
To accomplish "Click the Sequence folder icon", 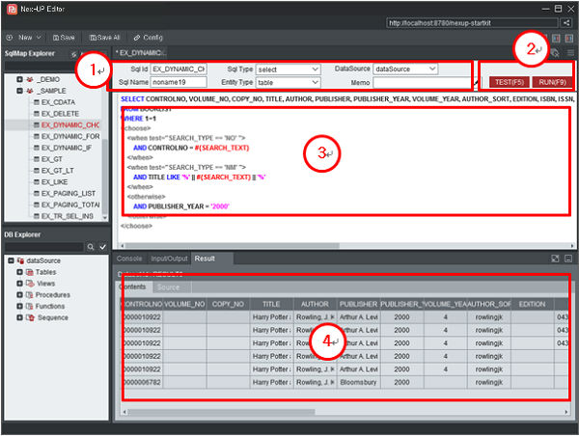I will tap(30, 317).
